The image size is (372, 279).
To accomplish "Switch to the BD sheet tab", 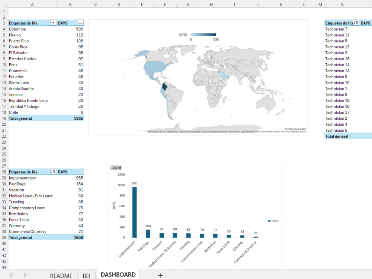I will [x=86, y=275].
